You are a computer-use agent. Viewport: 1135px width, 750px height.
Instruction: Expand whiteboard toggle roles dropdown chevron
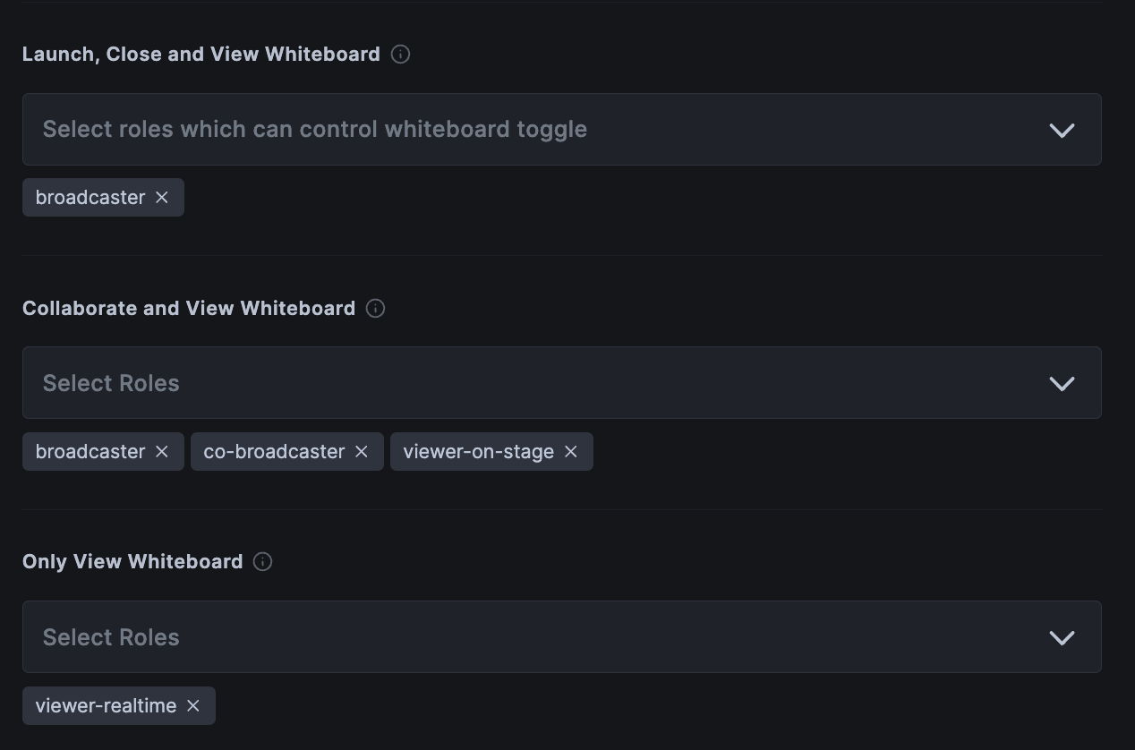click(1062, 130)
